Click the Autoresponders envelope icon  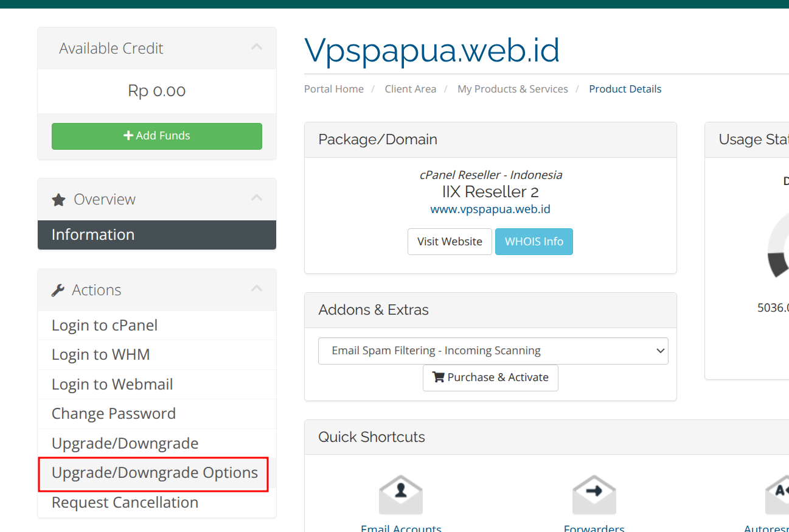tap(777, 494)
